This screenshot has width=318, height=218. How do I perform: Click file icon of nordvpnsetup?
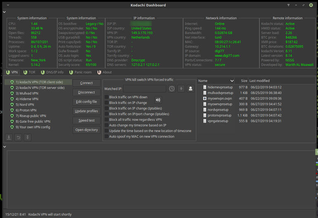pos(204,110)
